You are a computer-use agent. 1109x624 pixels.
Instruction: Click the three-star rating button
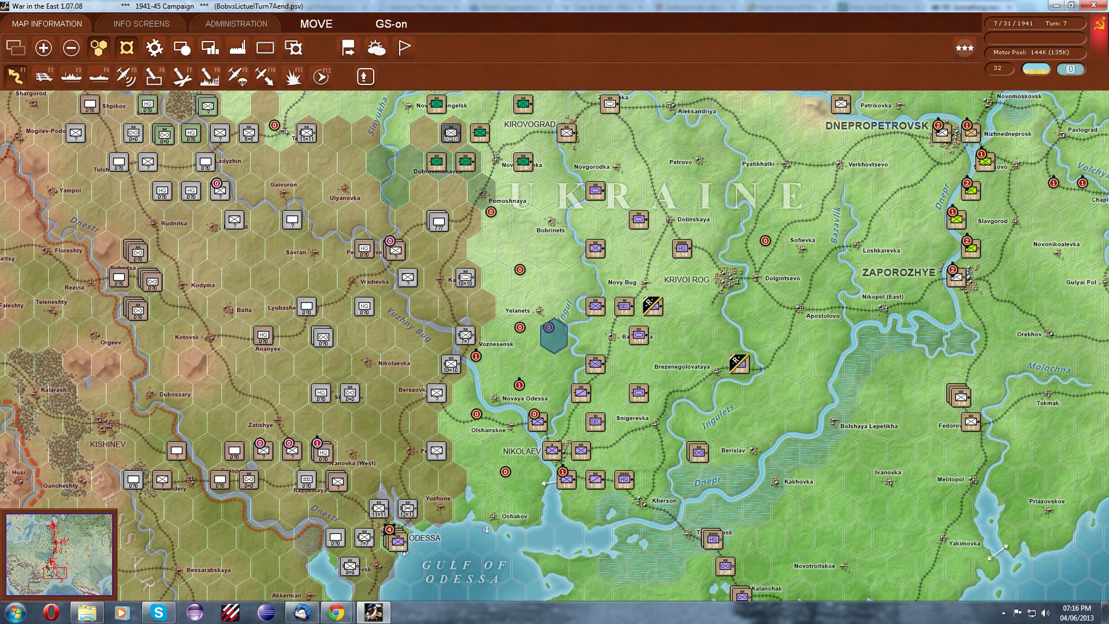[x=965, y=48]
